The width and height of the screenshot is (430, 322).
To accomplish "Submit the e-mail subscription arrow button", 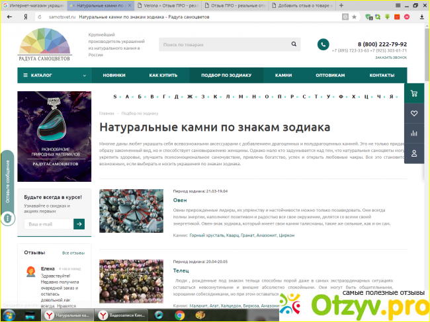I will [x=79, y=224].
